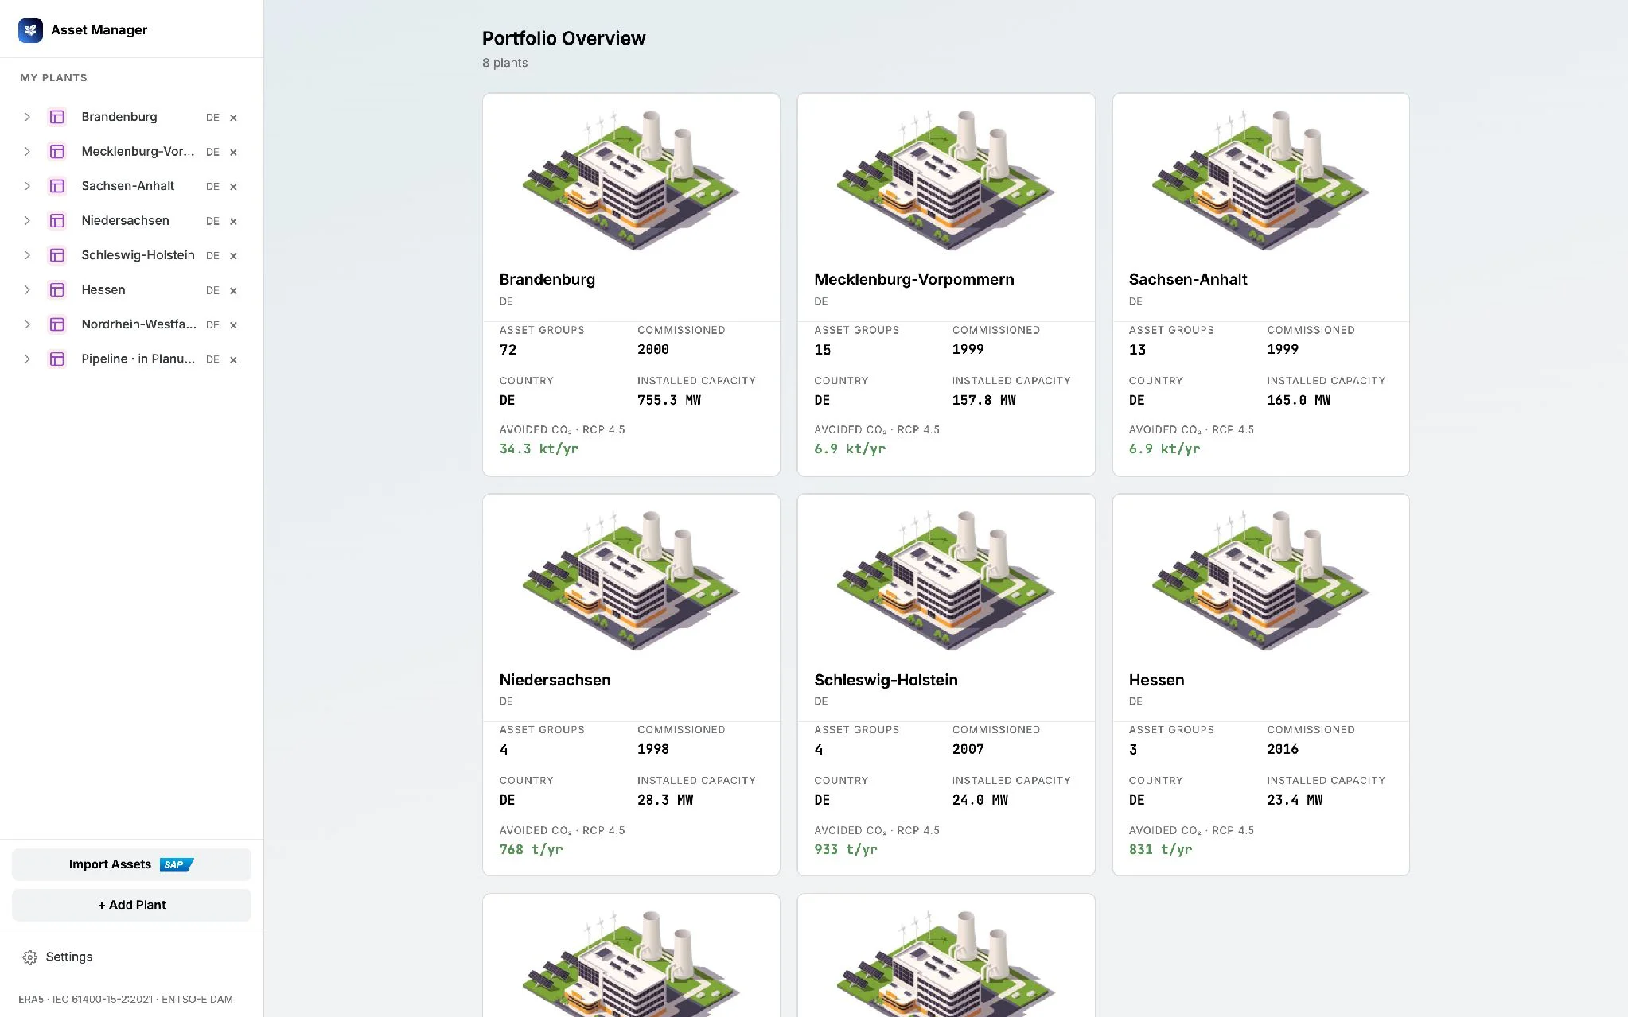1628x1017 pixels.
Task: Click the Hessen card title
Action: click(x=1156, y=680)
